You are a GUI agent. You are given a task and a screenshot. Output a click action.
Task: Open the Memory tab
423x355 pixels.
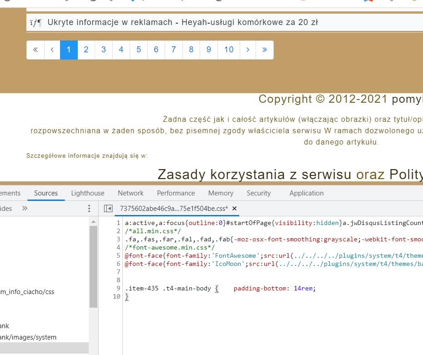tap(221, 193)
